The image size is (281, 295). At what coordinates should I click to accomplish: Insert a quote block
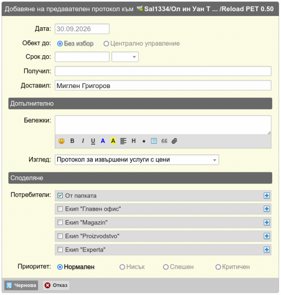click(164, 141)
